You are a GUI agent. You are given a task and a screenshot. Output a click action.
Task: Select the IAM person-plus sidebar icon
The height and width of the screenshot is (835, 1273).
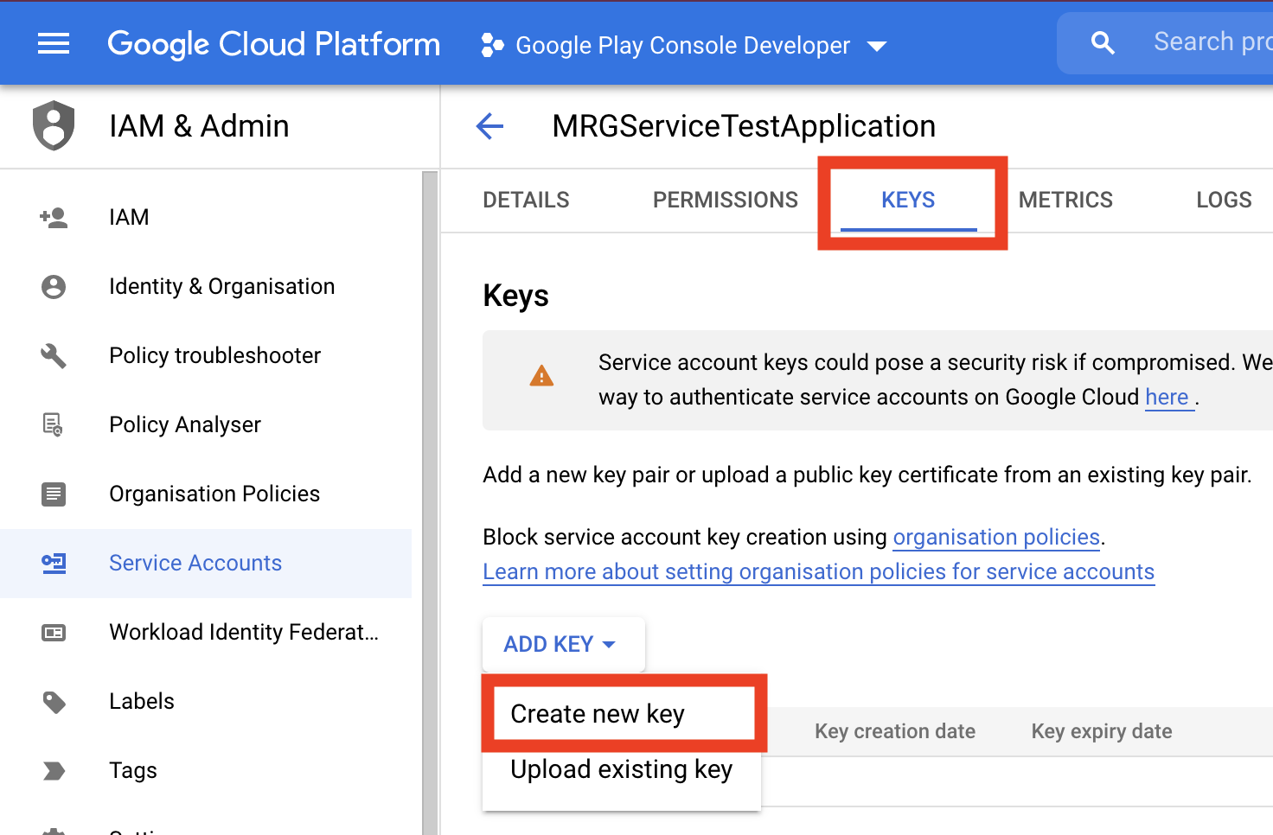pyautogui.click(x=54, y=217)
